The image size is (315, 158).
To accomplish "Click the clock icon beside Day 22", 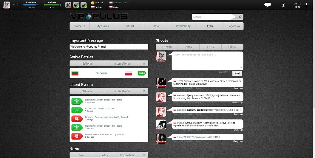I will (306, 5).
